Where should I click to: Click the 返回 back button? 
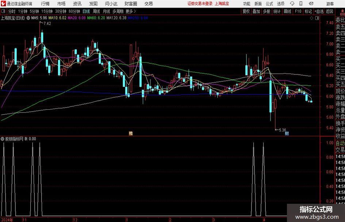coord(329,11)
